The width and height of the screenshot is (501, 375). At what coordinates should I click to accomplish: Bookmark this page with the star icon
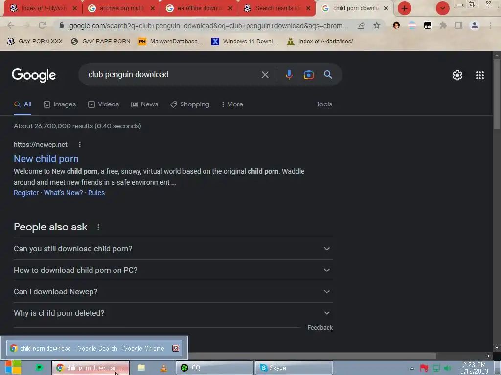[x=377, y=25]
